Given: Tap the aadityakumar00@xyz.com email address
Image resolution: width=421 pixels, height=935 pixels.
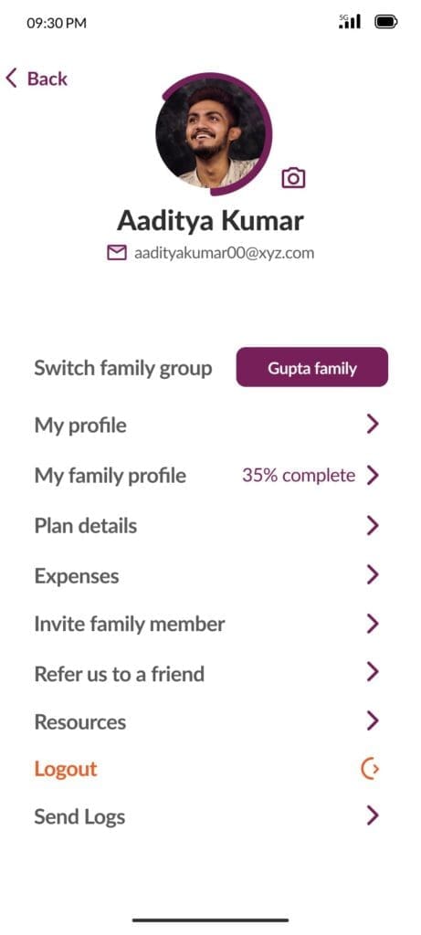Looking at the screenshot, I should 225,253.
